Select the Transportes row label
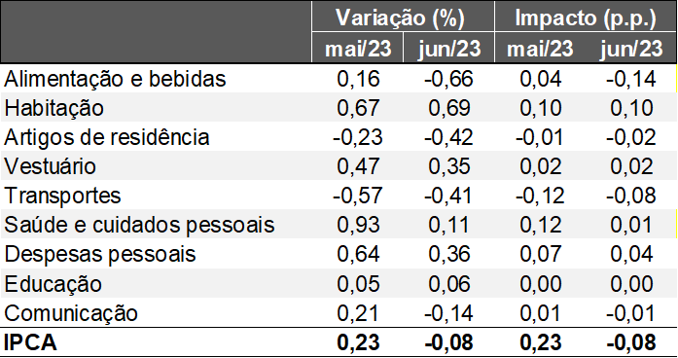 [62, 196]
